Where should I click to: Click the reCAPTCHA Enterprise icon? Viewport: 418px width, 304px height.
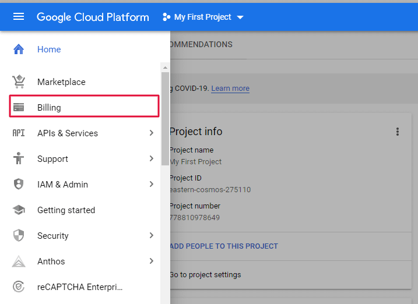click(x=19, y=287)
